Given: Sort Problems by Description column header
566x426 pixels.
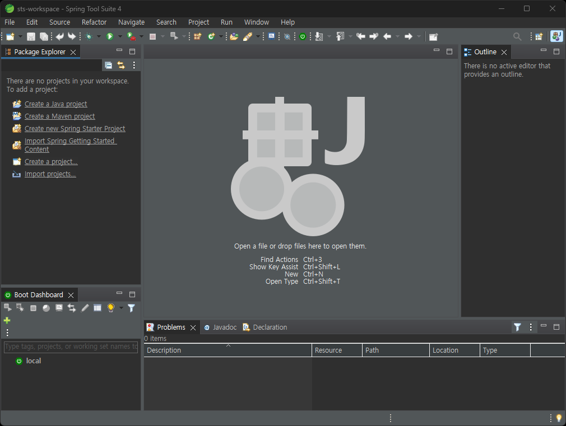Looking at the screenshot, I should tap(228, 350).
